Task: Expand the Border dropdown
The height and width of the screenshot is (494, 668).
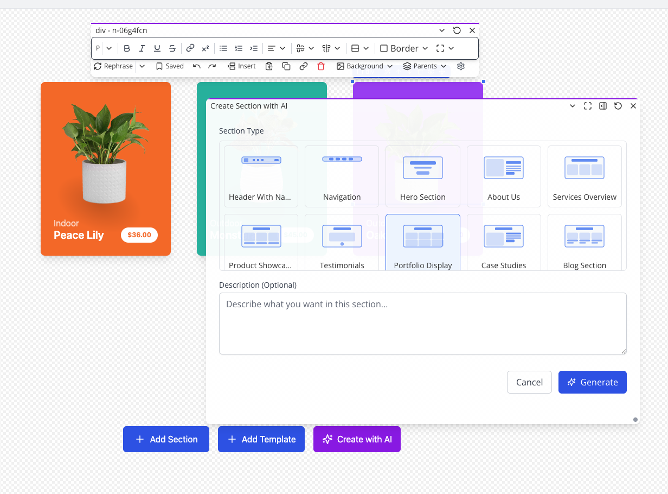Action: (404, 48)
